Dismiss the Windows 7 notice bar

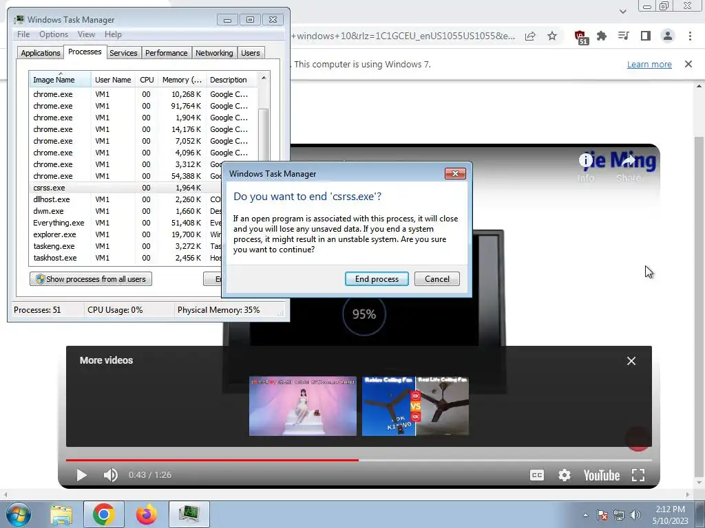(688, 64)
